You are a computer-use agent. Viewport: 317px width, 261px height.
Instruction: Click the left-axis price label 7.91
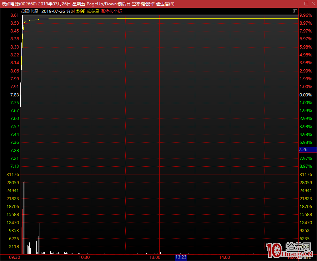click(15, 87)
